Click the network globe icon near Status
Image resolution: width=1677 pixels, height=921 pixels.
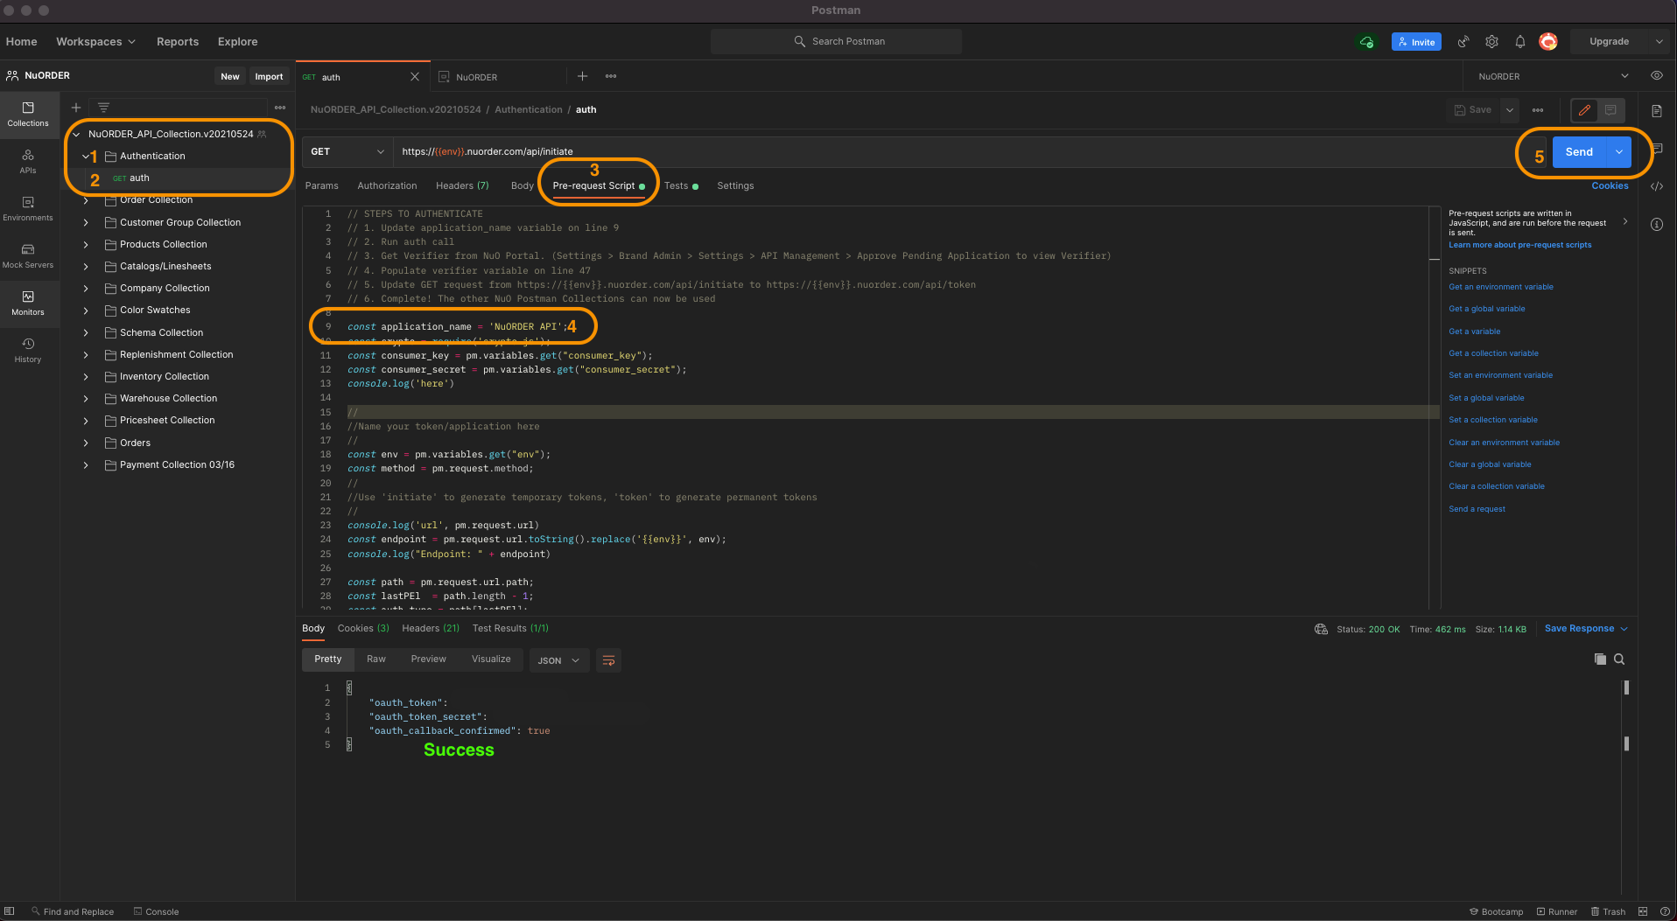coord(1321,629)
